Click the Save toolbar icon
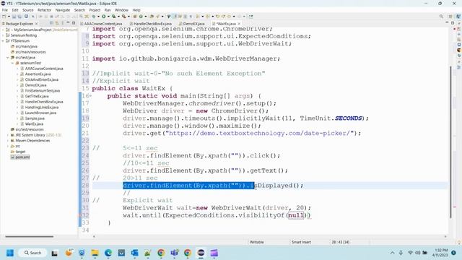Viewport: 462px width, 260px height. (14, 17)
